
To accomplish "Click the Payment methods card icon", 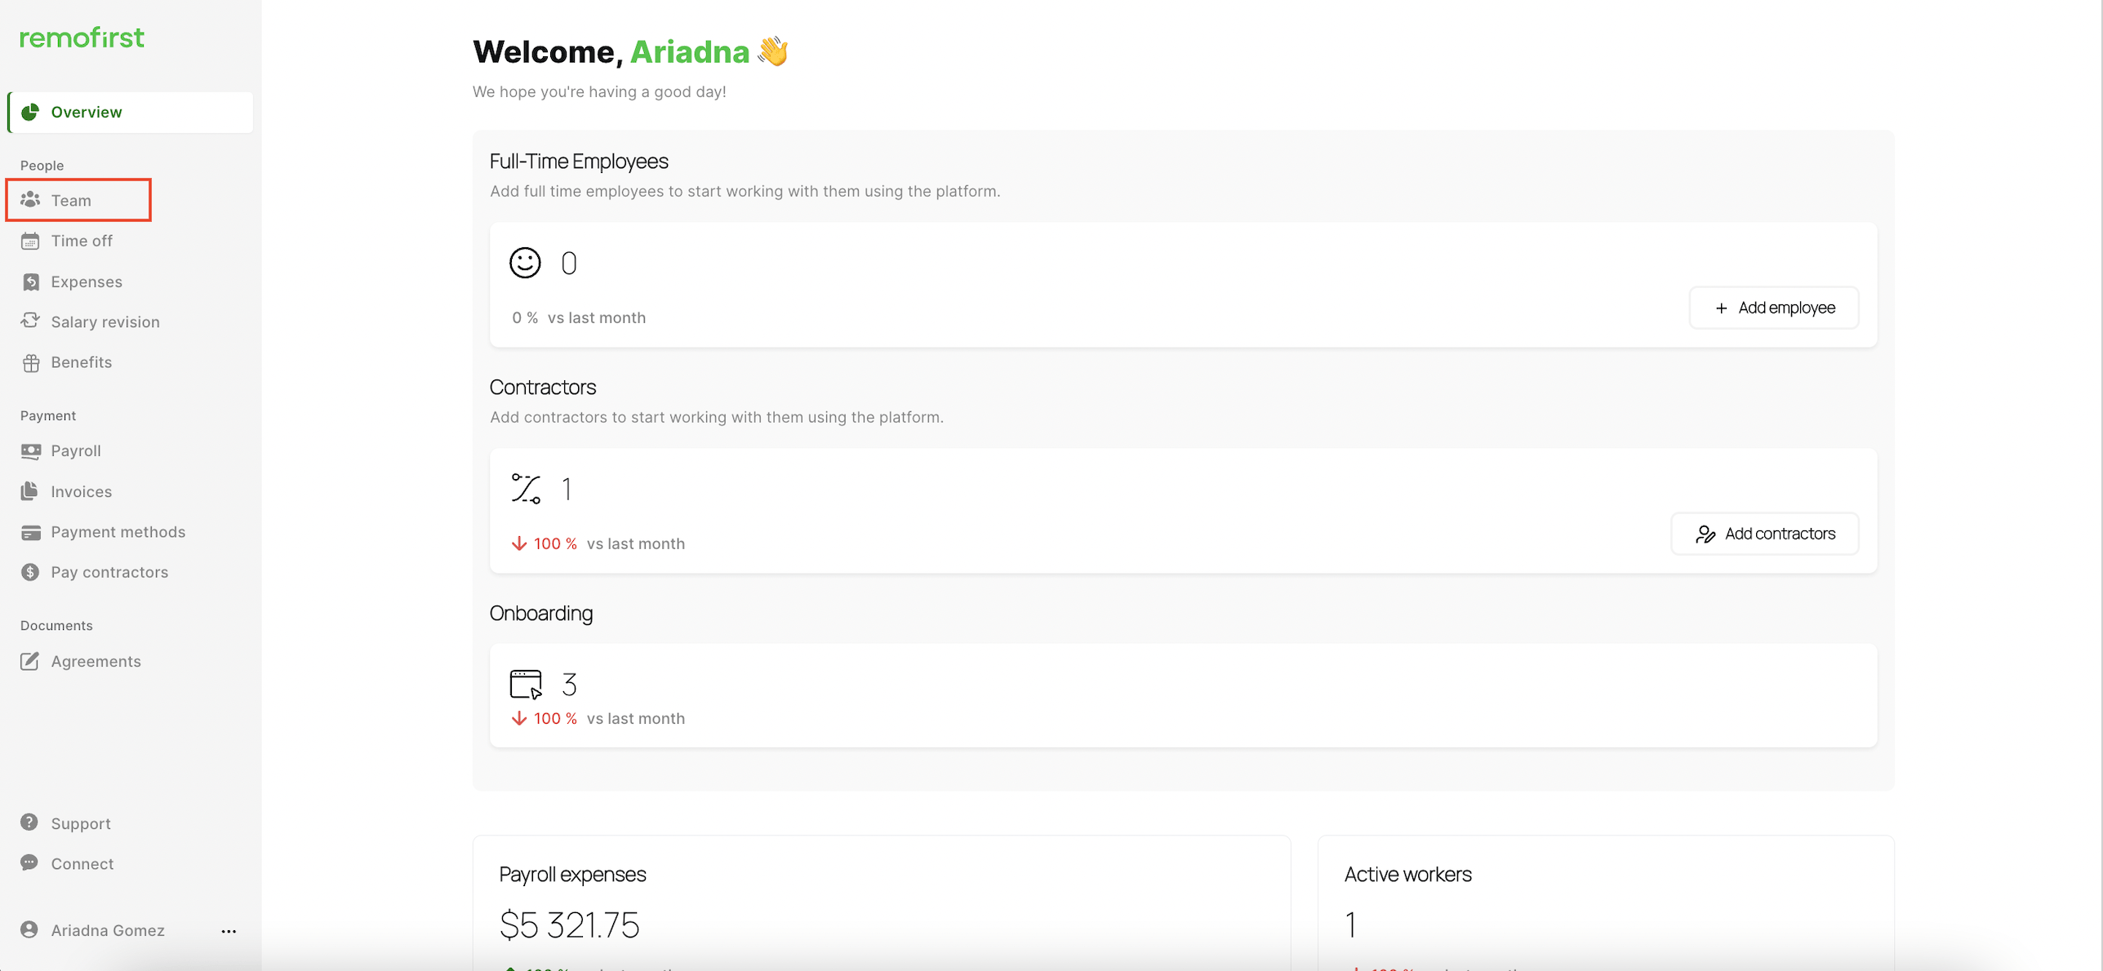I will pyautogui.click(x=30, y=532).
